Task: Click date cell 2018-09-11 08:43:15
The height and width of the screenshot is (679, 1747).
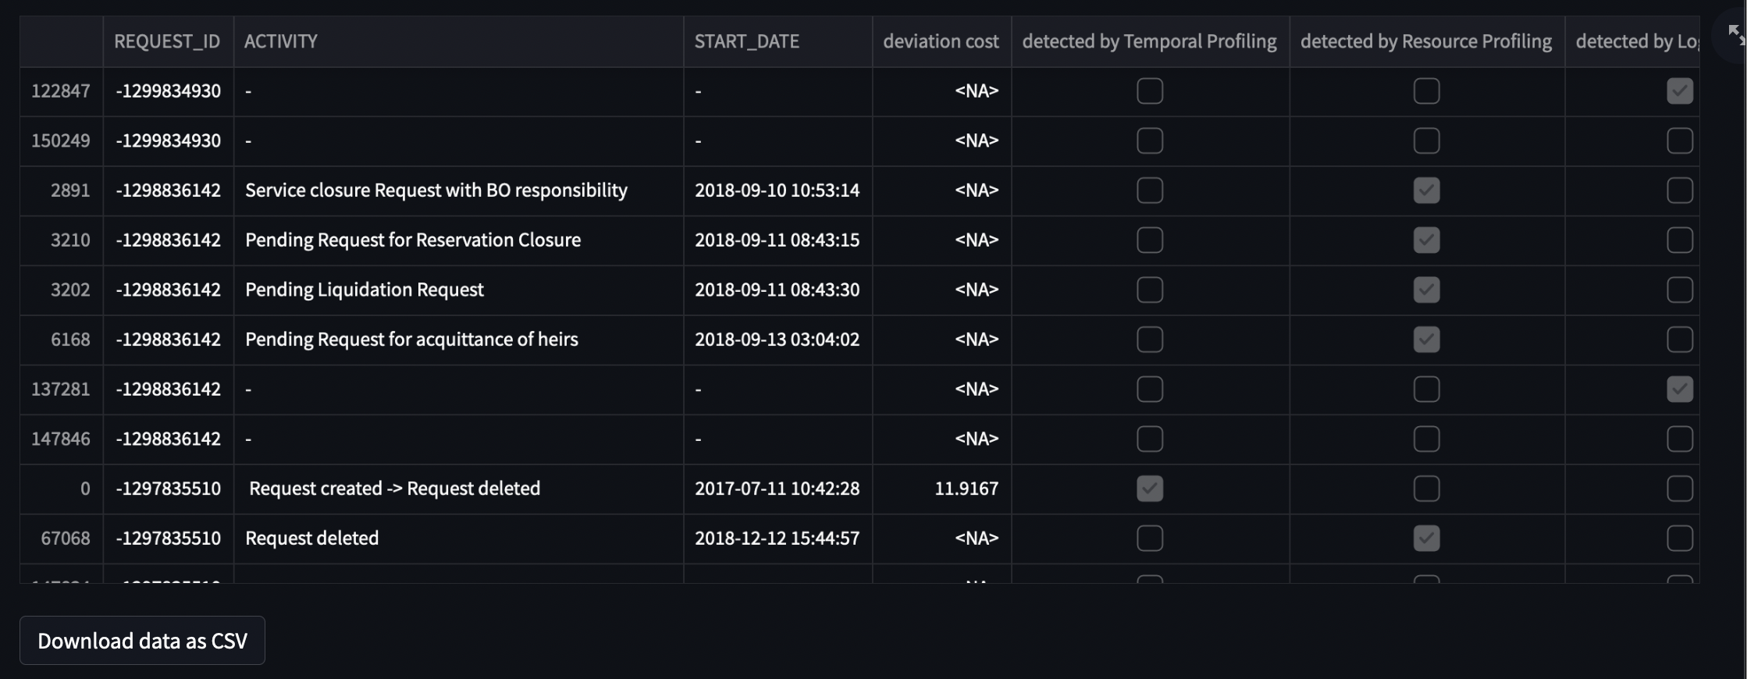Action: (x=777, y=240)
